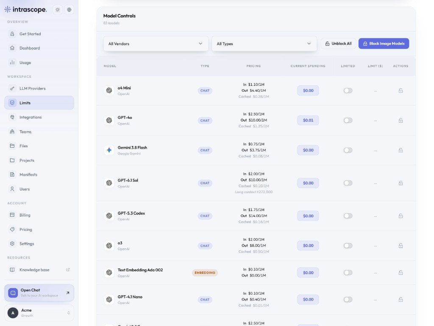The width and height of the screenshot is (434, 326).
Task: Open Knowledge base link
Action: tap(39, 270)
